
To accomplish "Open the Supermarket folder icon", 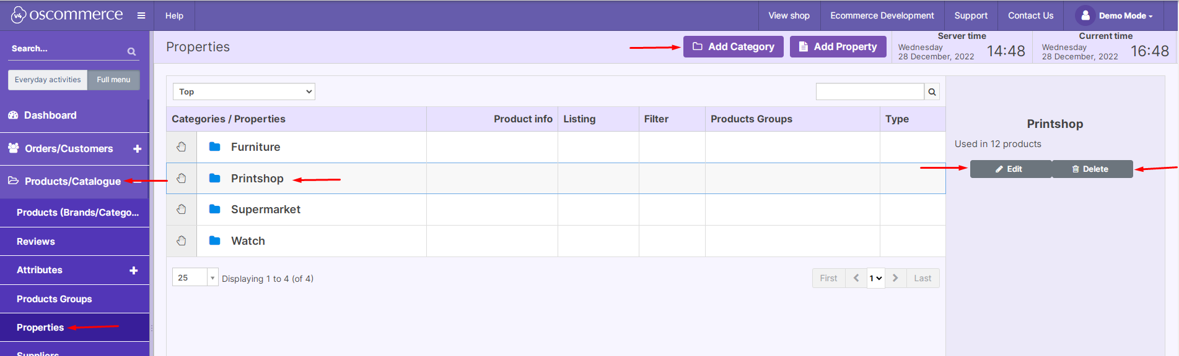I will [x=215, y=210].
